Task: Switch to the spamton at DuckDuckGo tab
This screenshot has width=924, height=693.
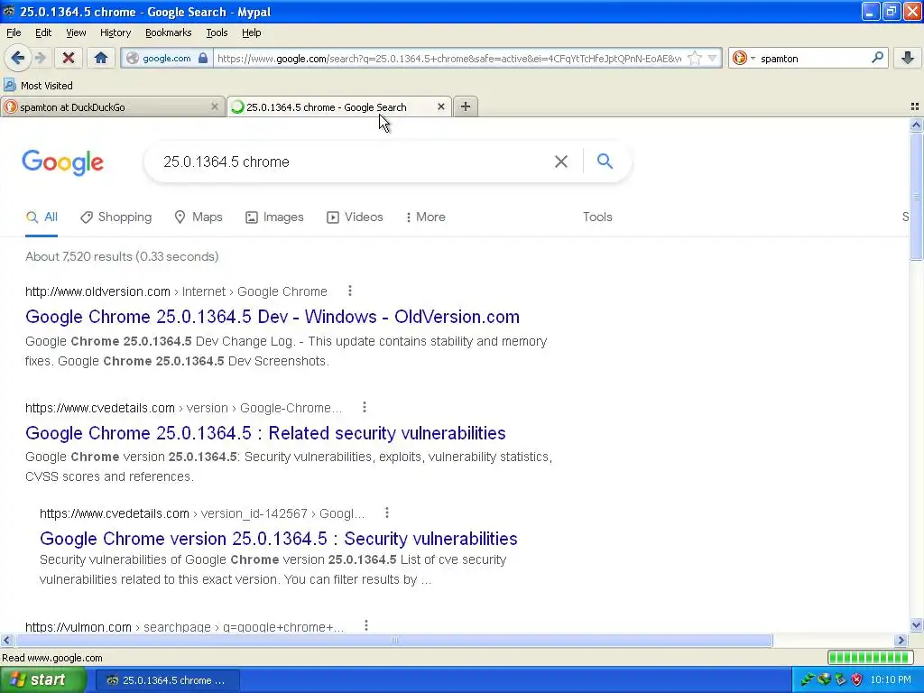Action: pyautogui.click(x=112, y=107)
